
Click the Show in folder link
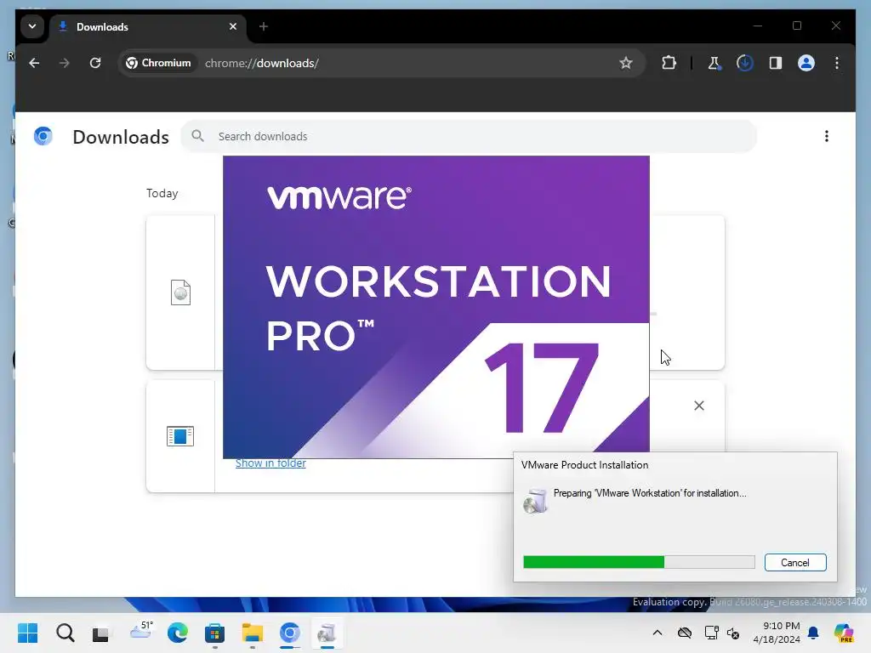270,463
